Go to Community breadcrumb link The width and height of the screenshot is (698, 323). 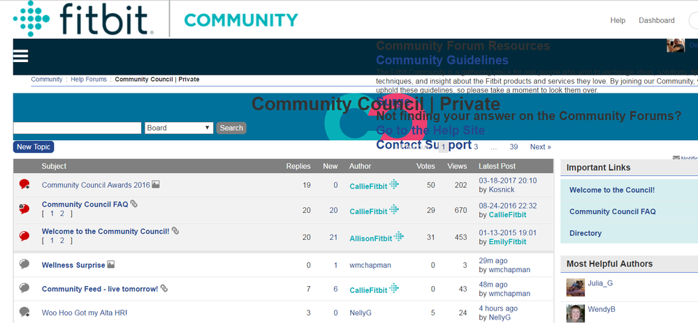47,80
